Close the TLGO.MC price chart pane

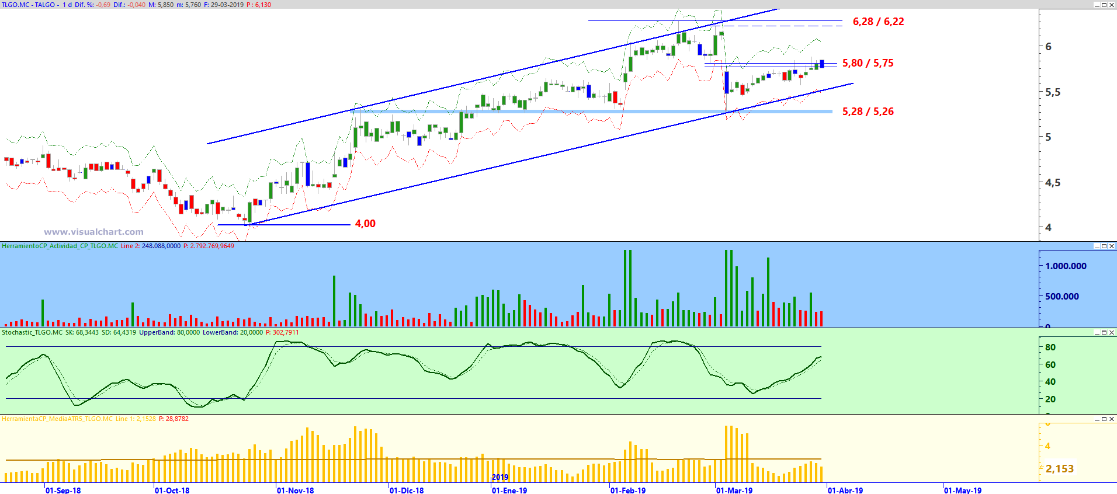(1112, 5)
